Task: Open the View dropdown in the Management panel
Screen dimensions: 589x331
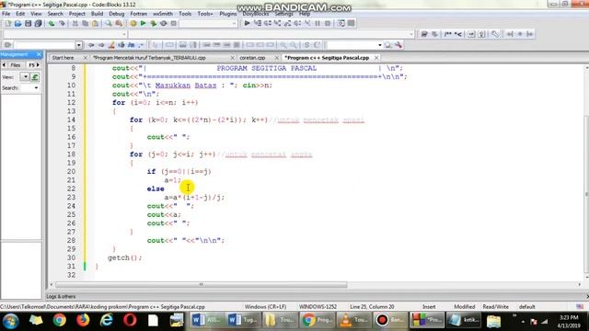Action: tap(25, 77)
